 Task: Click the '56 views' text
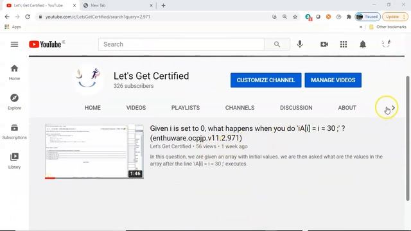(x=206, y=146)
